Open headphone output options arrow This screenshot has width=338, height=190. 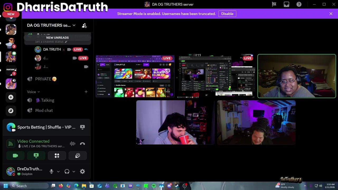point(74,171)
